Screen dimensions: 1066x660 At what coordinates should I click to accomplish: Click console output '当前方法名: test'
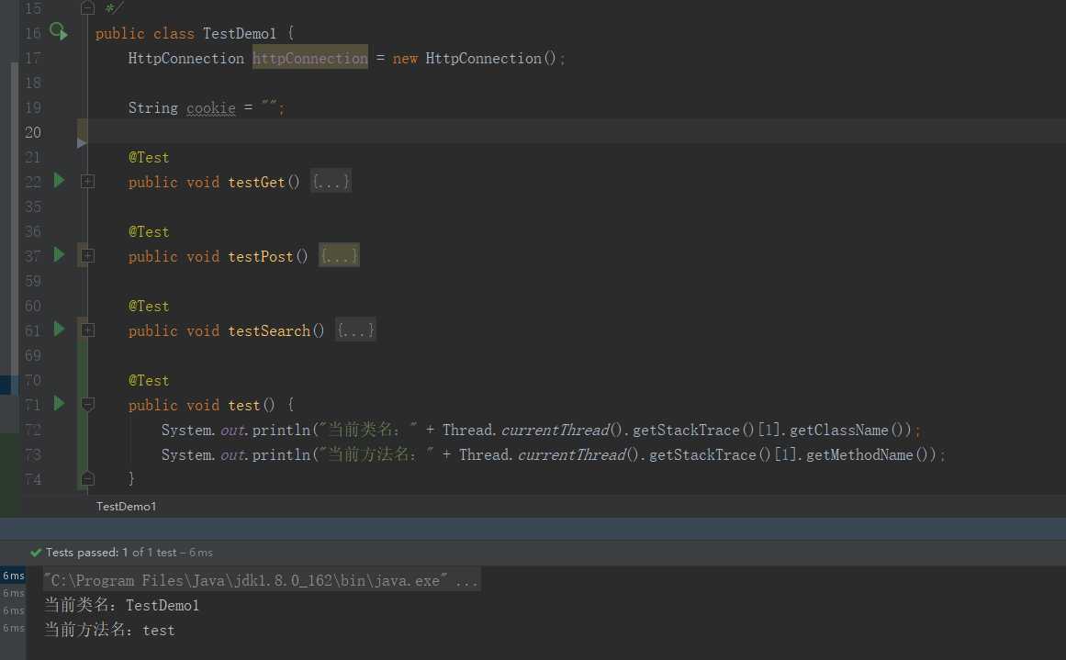point(109,630)
